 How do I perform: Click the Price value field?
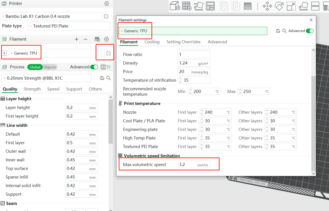coord(194,72)
